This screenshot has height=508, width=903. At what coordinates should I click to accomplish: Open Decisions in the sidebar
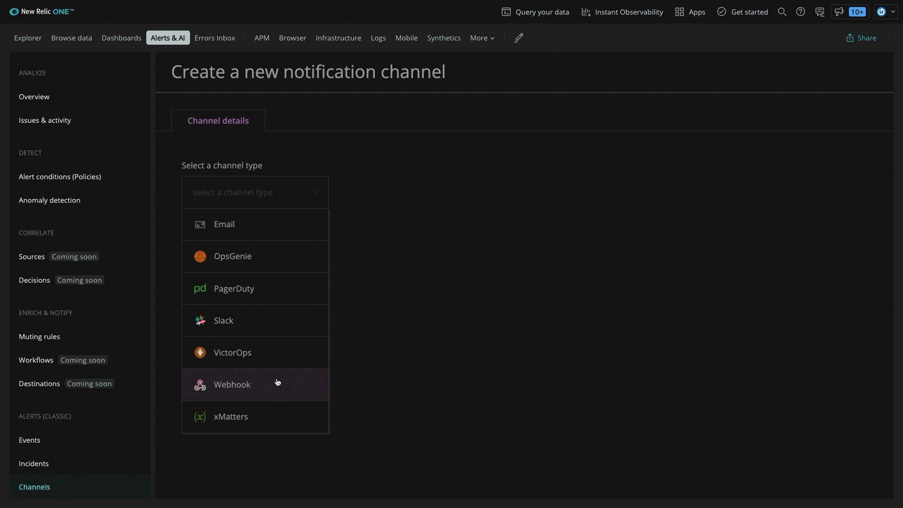[x=34, y=280]
